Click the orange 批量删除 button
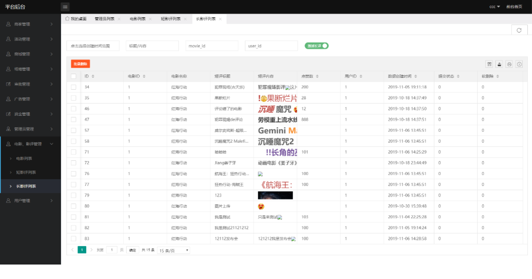532x279 pixels. tap(80, 64)
